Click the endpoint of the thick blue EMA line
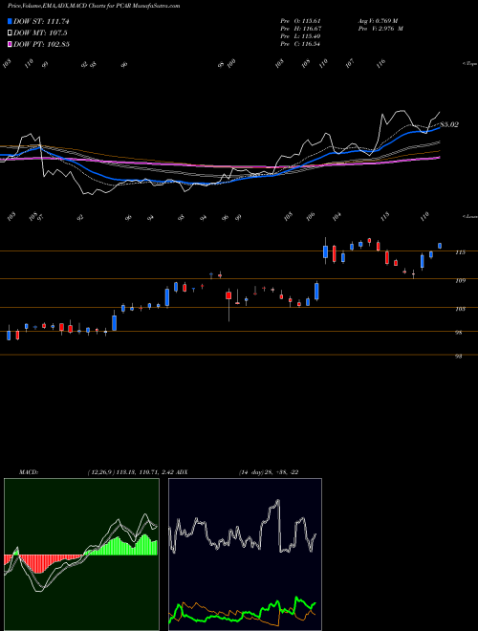This screenshot has height=631, width=478. click(x=440, y=127)
